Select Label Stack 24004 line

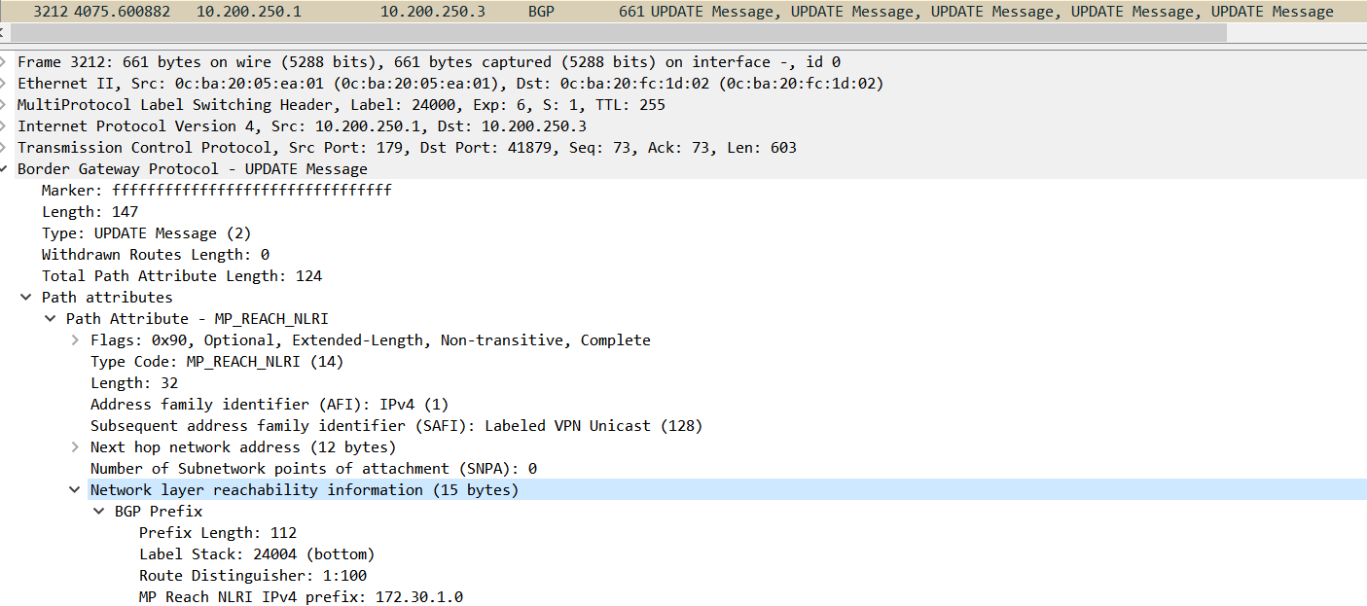[x=256, y=554]
